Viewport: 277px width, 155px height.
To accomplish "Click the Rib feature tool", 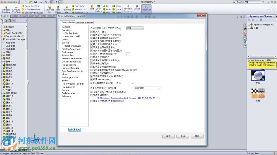I will point(106,6).
